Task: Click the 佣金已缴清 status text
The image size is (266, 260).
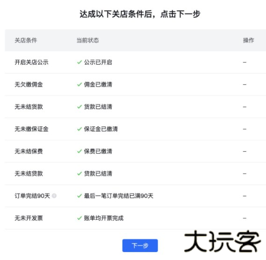Action: point(98,84)
